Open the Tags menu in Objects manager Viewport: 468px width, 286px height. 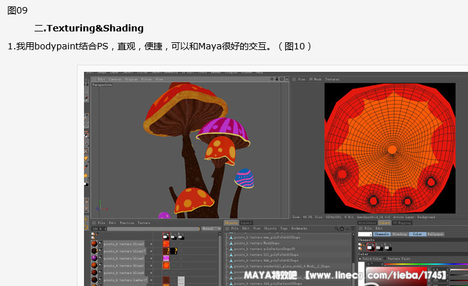[x=284, y=229]
